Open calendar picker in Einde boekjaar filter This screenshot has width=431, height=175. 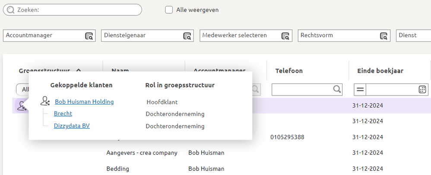point(422,89)
